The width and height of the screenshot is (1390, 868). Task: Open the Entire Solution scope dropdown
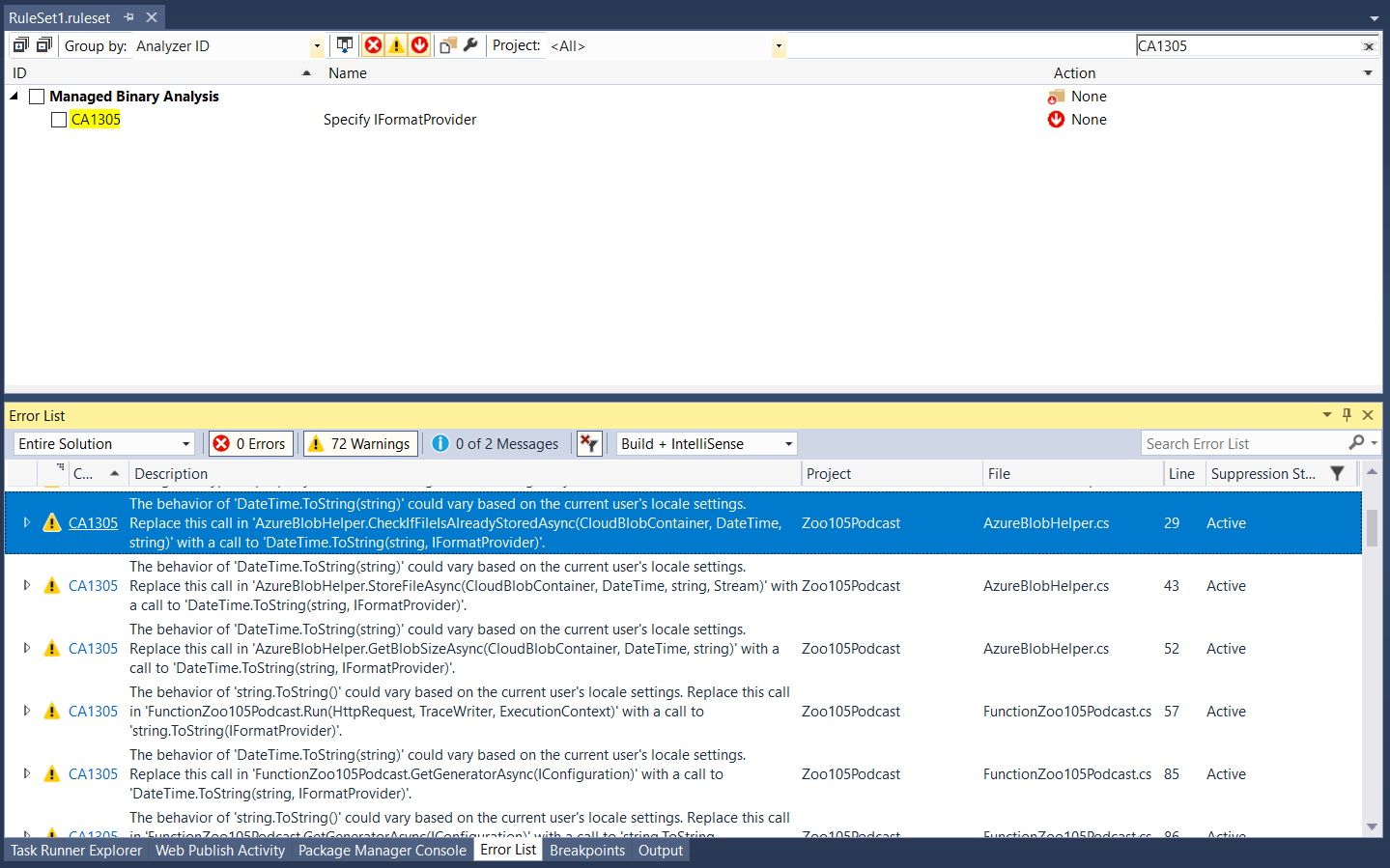185,444
